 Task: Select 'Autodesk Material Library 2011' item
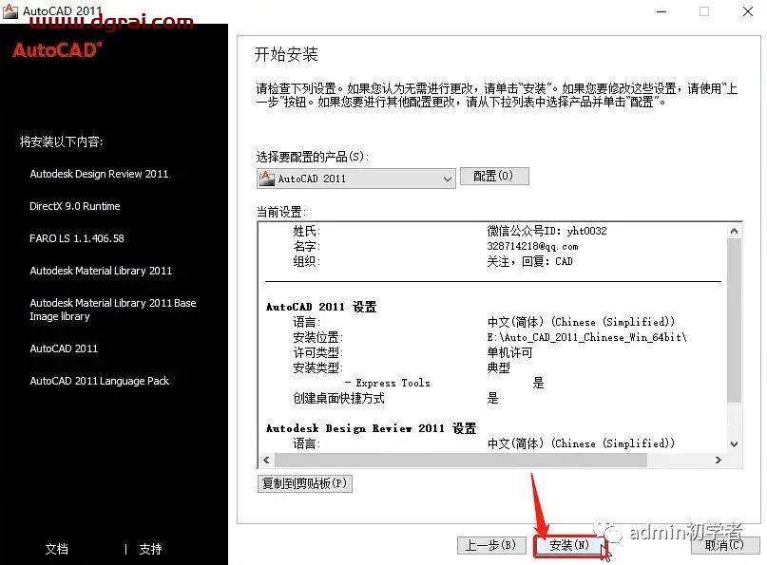[101, 271]
